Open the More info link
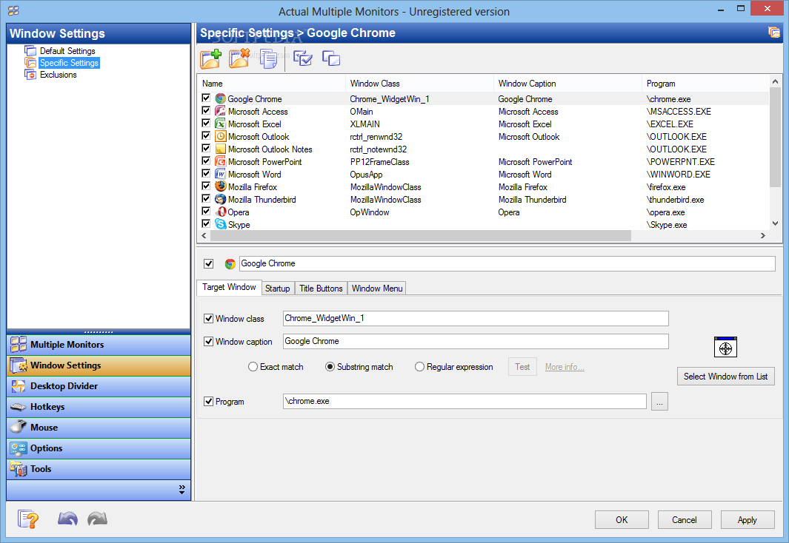Screen dimensions: 789x543 [565, 367]
